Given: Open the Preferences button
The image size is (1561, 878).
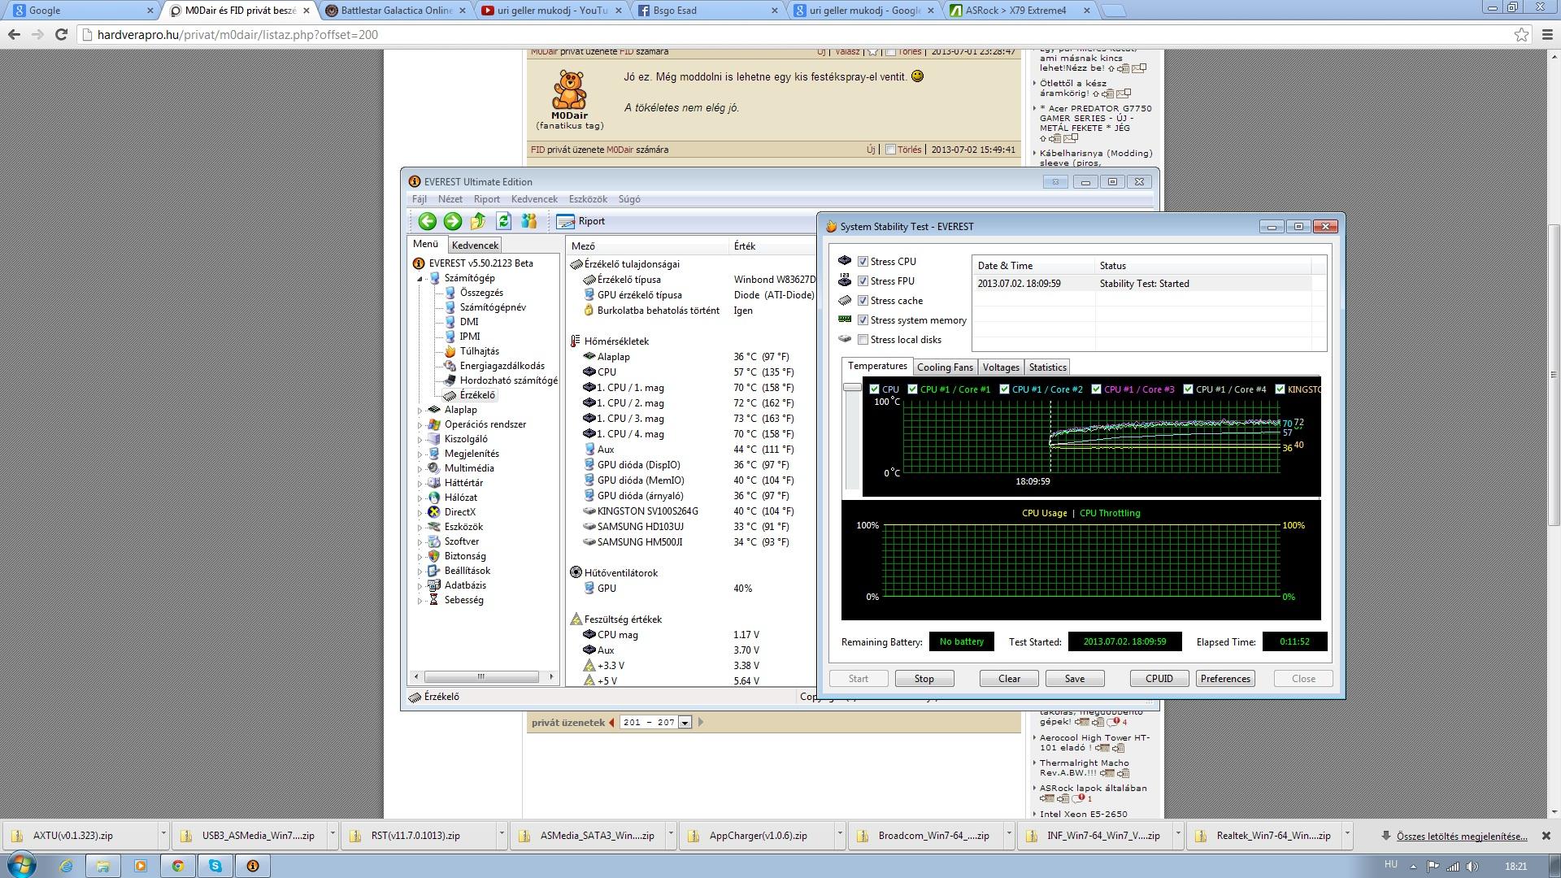Looking at the screenshot, I should coord(1225,679).
